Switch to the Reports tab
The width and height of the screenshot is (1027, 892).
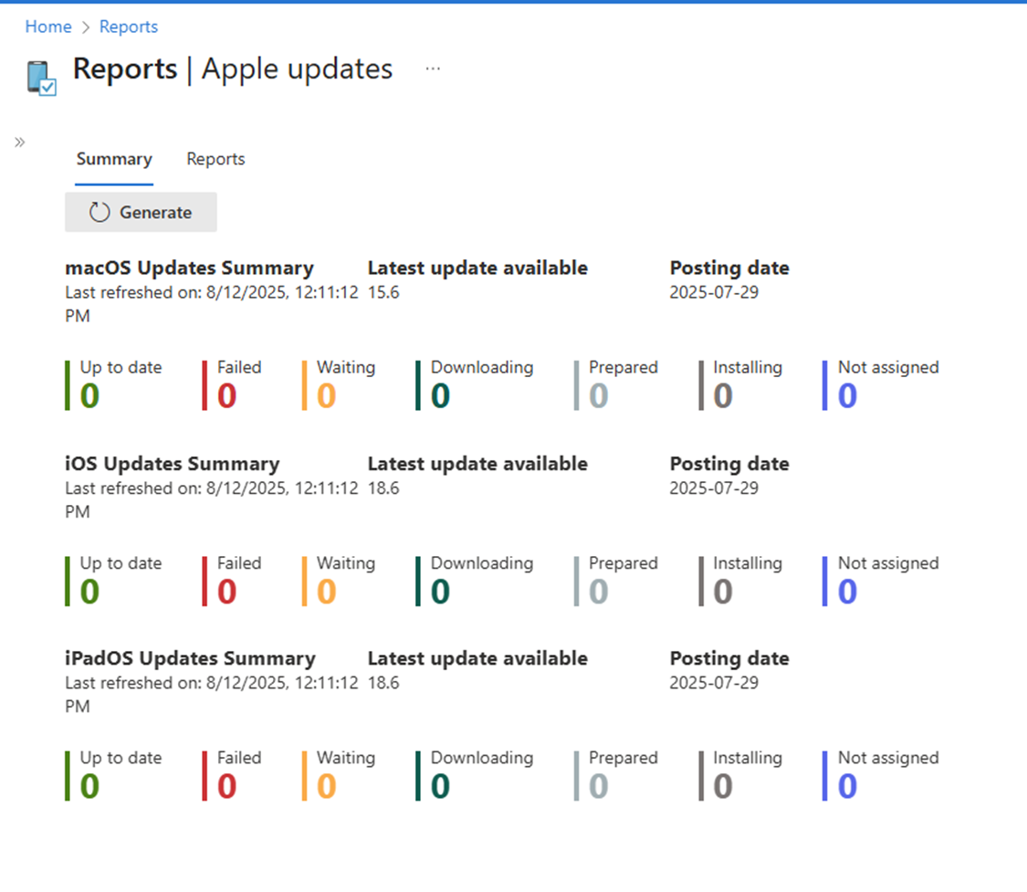215,158
